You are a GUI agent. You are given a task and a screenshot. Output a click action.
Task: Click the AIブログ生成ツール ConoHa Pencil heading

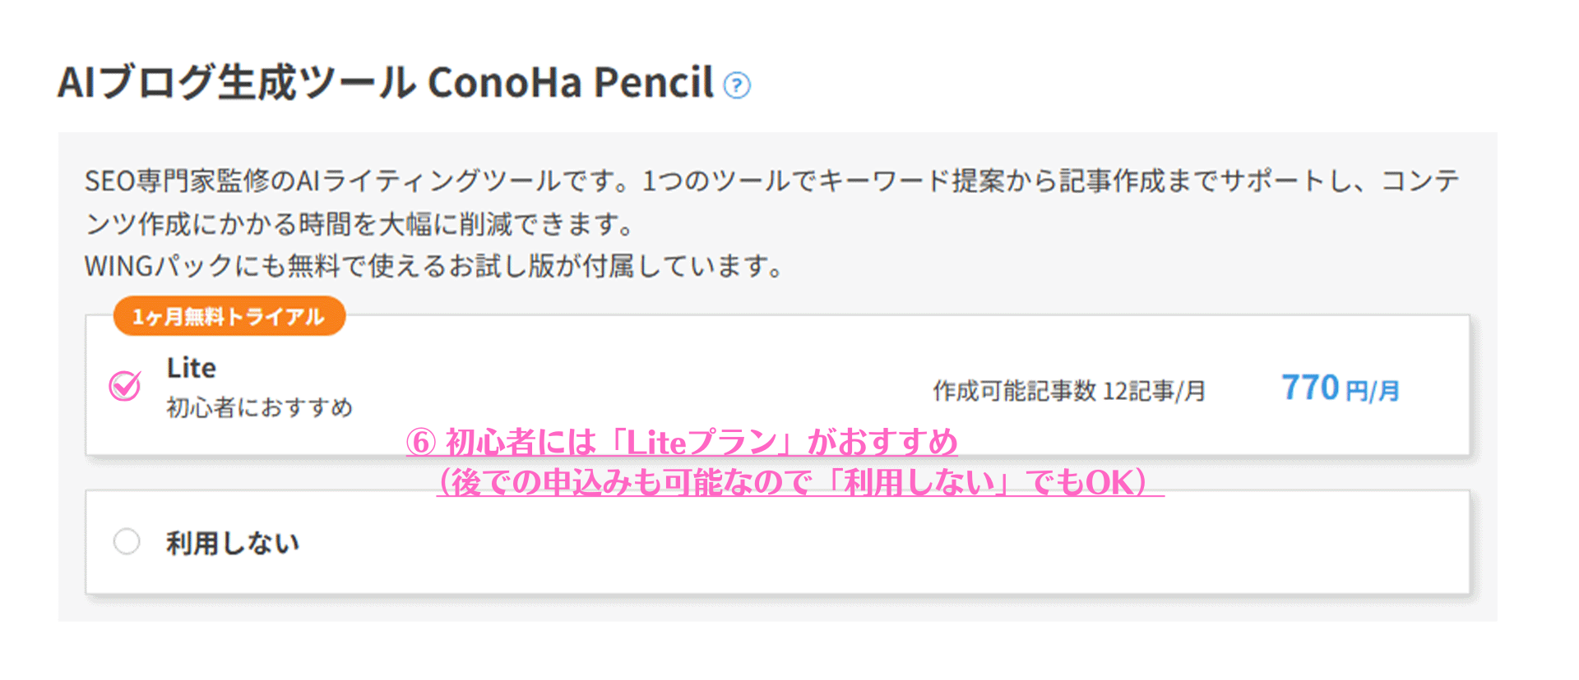(x=385, y=82)
